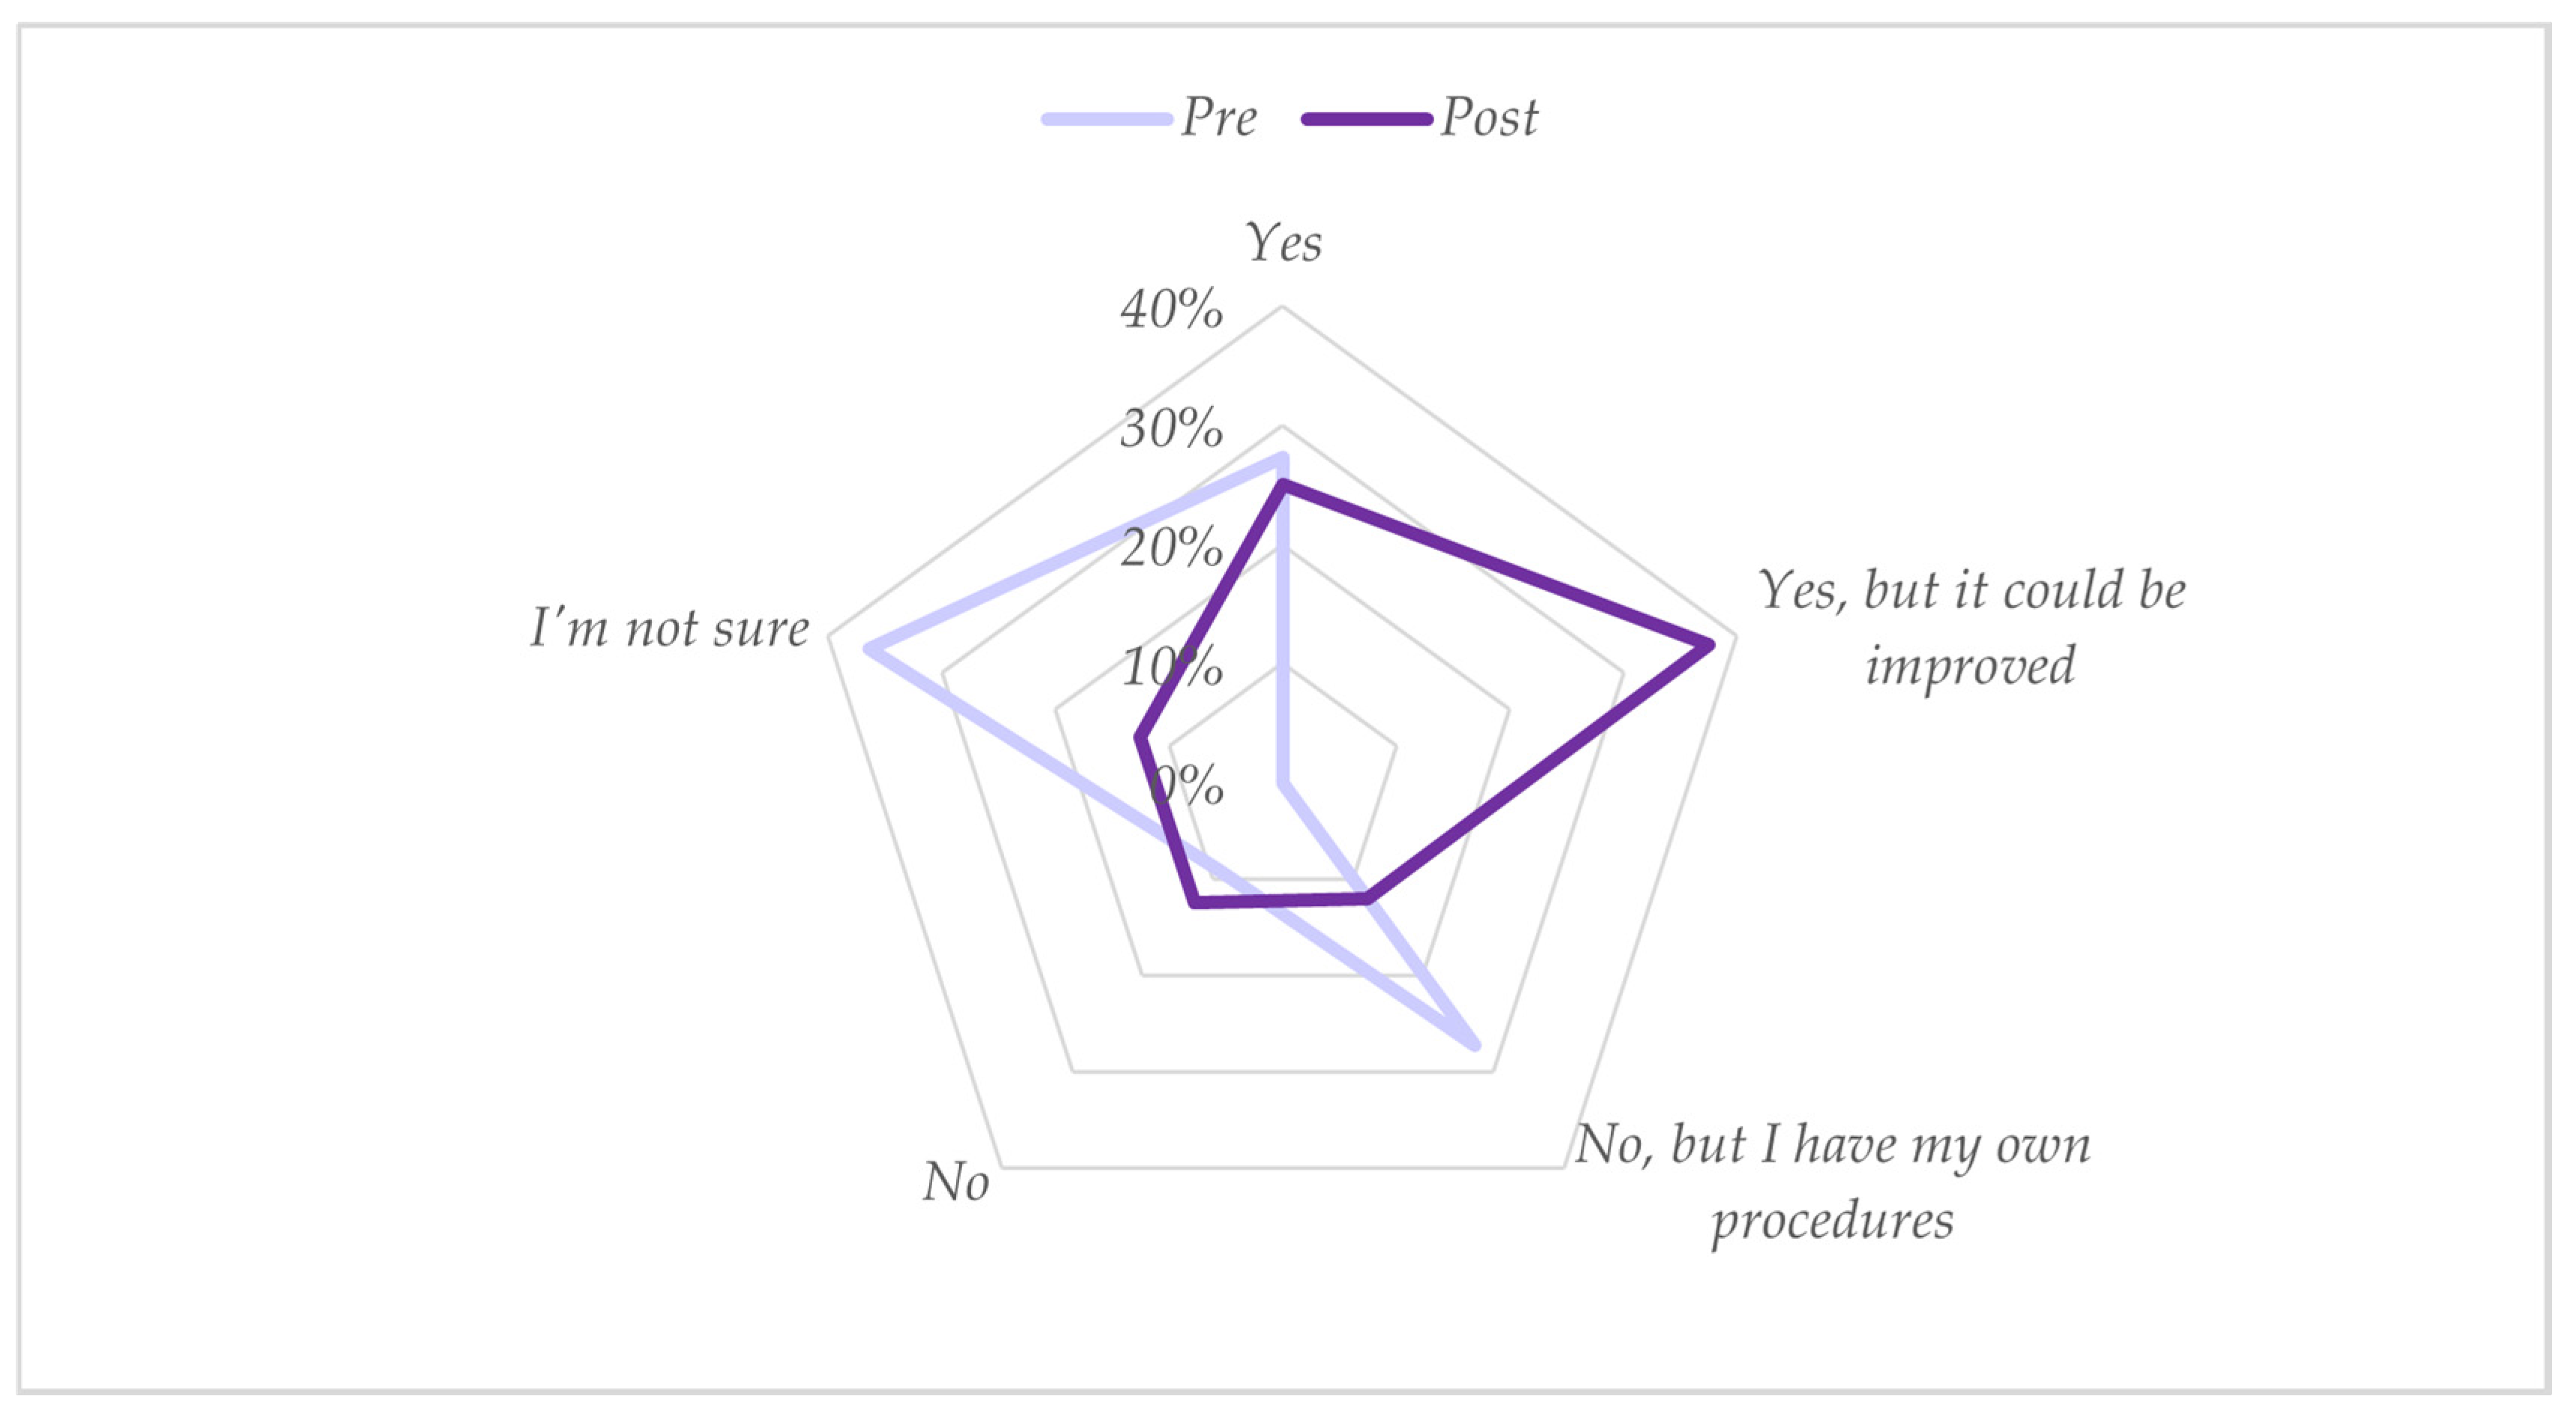Click the "Pre" legend label

[x=1218, y=118]
